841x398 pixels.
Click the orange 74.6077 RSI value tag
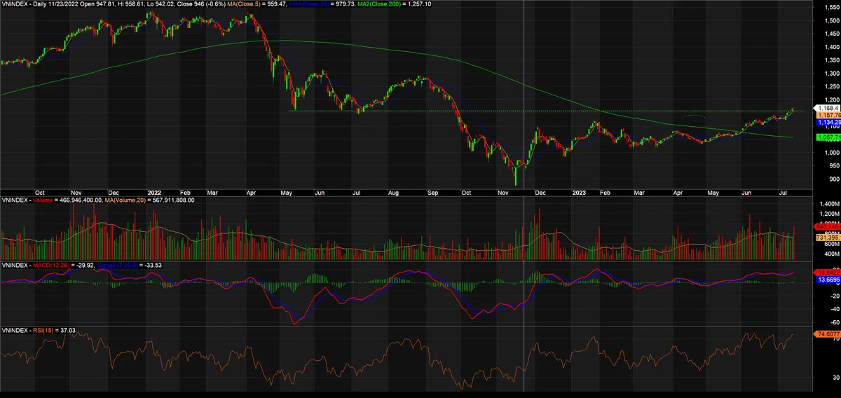pos(826,334)
